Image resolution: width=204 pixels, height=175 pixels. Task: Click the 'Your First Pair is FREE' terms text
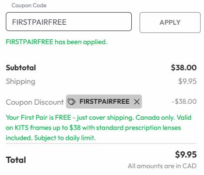(x=38, y=117)
